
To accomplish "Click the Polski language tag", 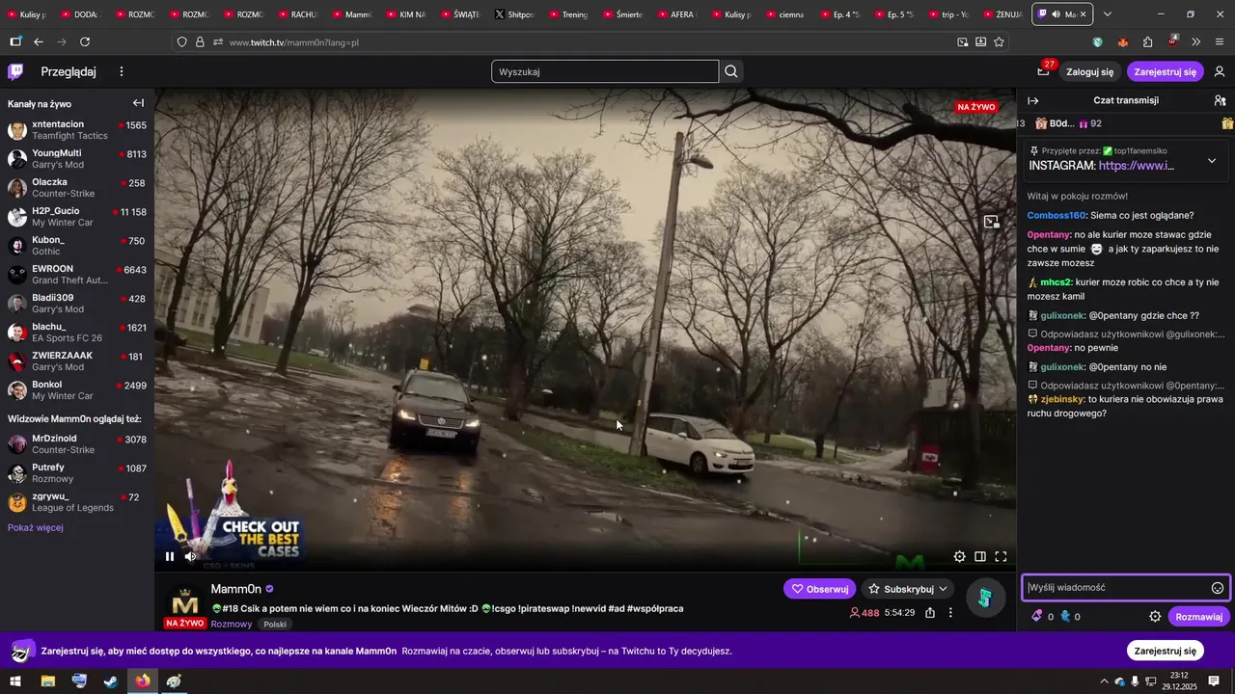I will pyautogui.click(x=275, y=624).
